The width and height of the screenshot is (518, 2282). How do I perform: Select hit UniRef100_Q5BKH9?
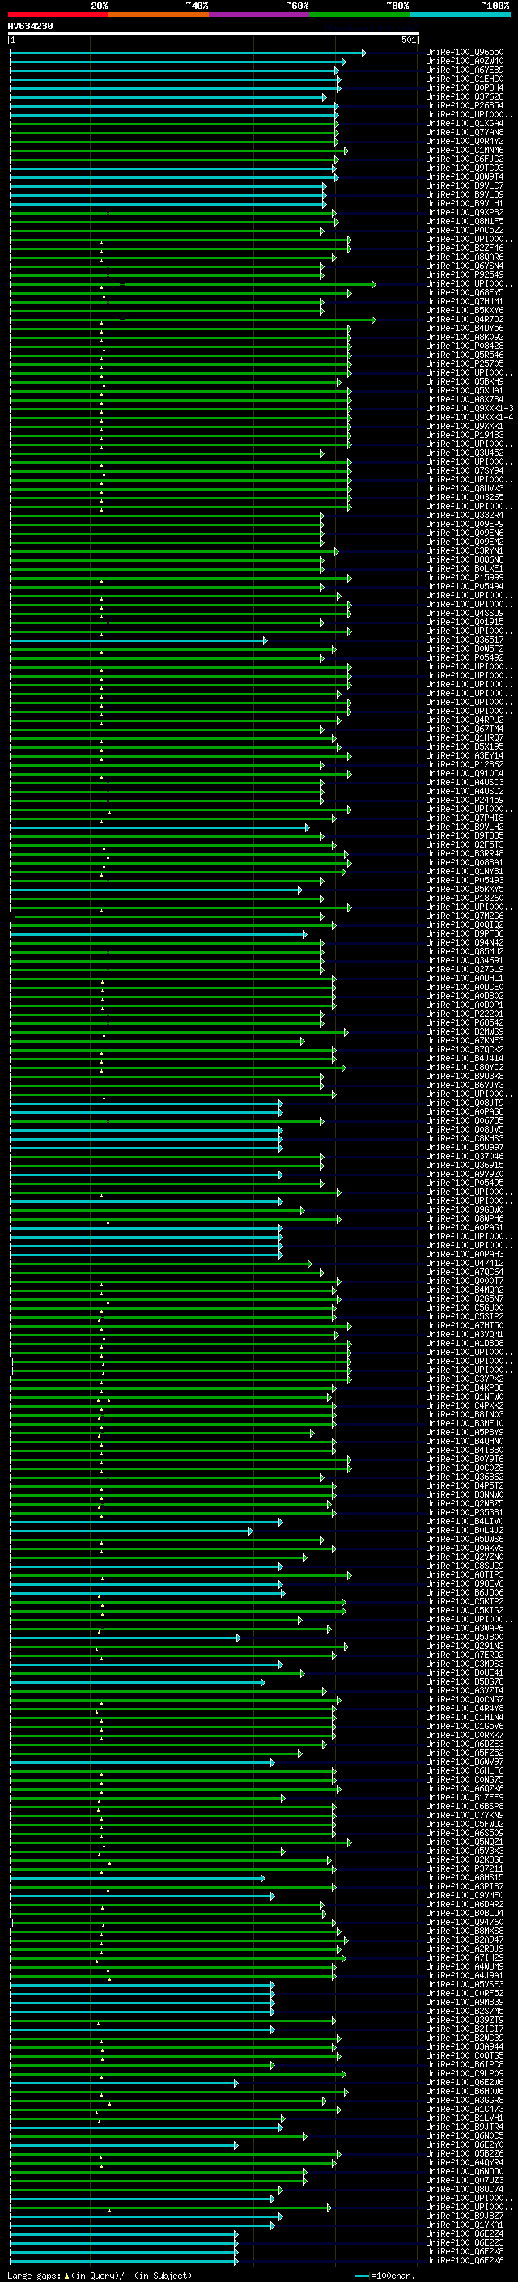pyautogui.click(x=465, y=382)
